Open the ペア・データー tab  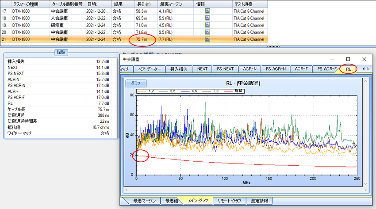point(150,69)
